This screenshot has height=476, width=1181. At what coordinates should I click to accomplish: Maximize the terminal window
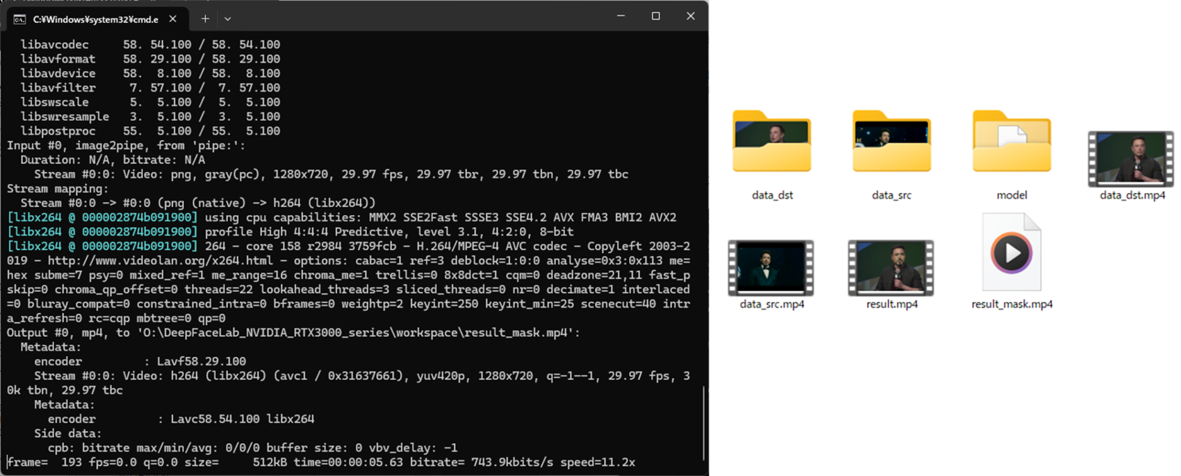(x=656, y=16)
